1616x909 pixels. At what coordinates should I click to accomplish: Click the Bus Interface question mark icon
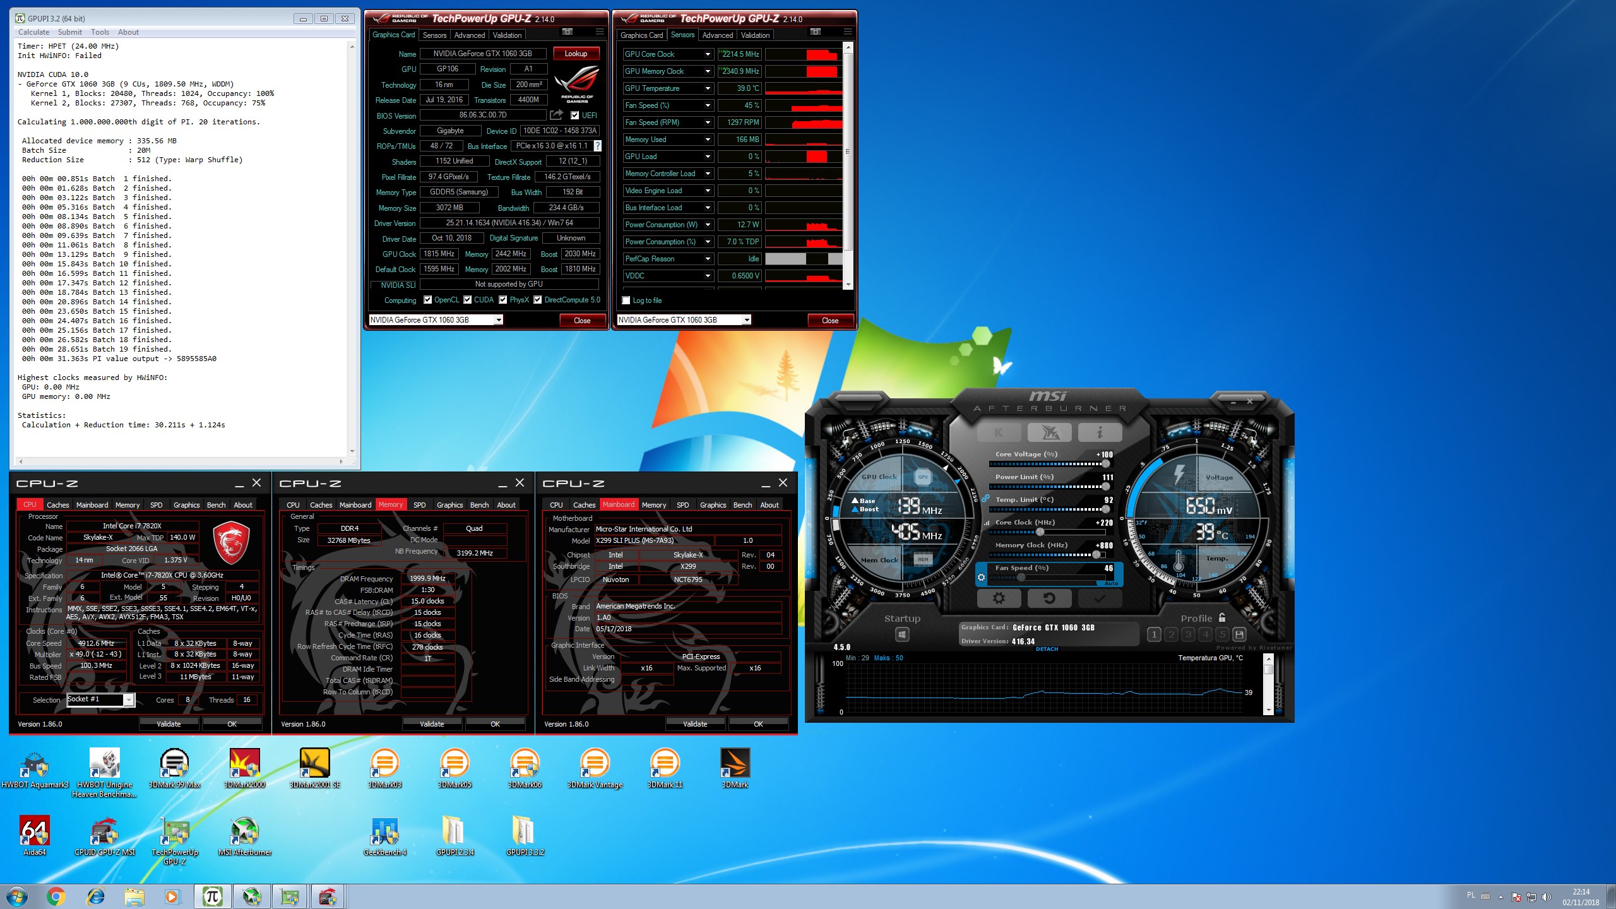tap(597, 146)
